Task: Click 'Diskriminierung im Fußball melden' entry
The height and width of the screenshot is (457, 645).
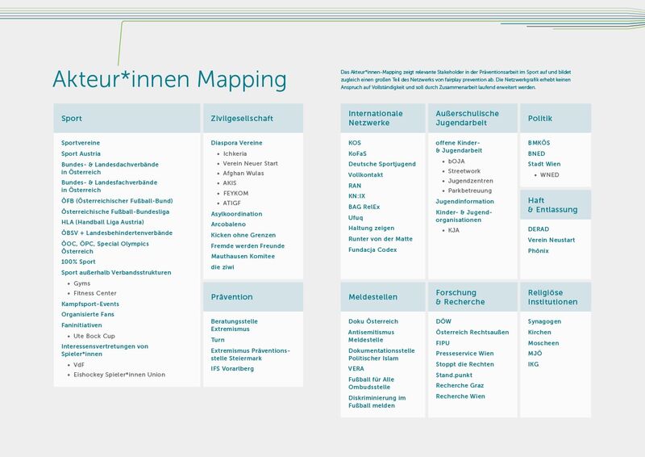Action: point(377,402)
